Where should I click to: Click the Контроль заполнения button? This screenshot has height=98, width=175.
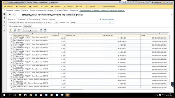(x=30, y=30)
